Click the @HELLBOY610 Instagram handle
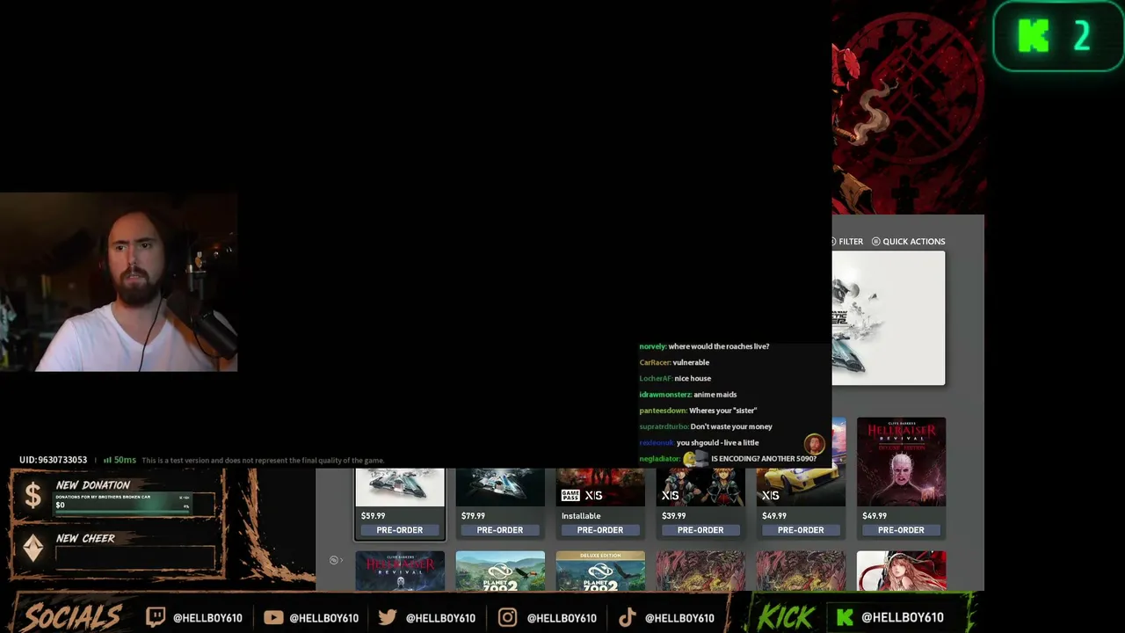This screenshot has width=1125, height=633. pos(562,618)
